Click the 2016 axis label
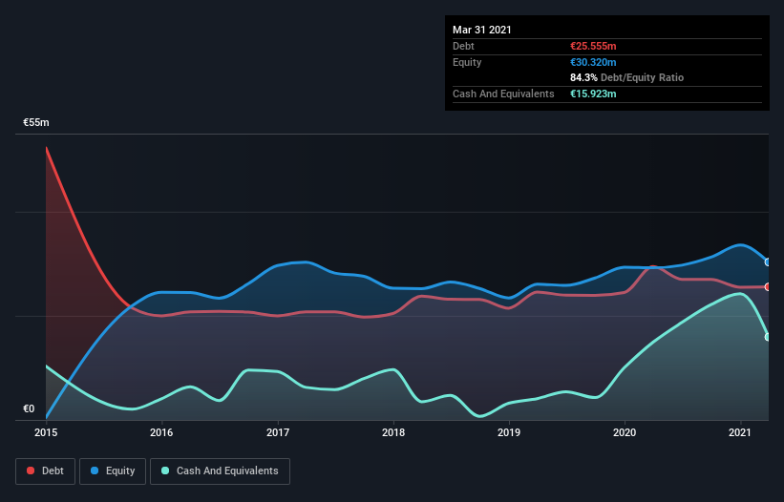Image resolution: width=784 pixels, height=502 pixels. pos(161,432)
